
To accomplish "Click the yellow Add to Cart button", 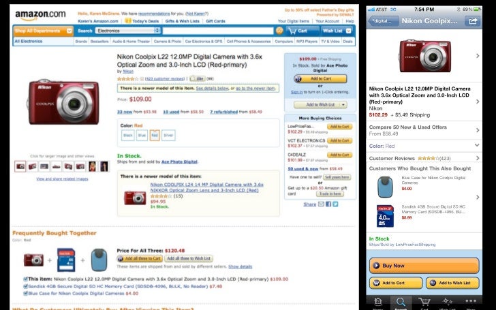I will [320, 79].
